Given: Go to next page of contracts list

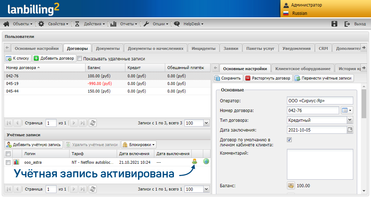Looking at the screenshot, I should 74,123.
